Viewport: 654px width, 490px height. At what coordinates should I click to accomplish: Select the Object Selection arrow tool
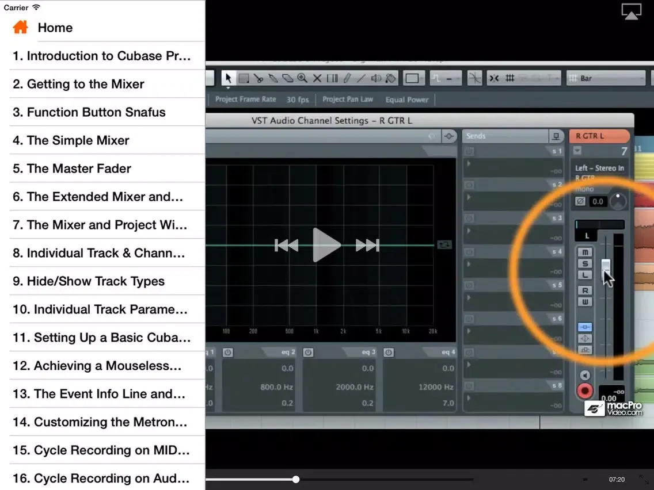click(x=228, y=78)
